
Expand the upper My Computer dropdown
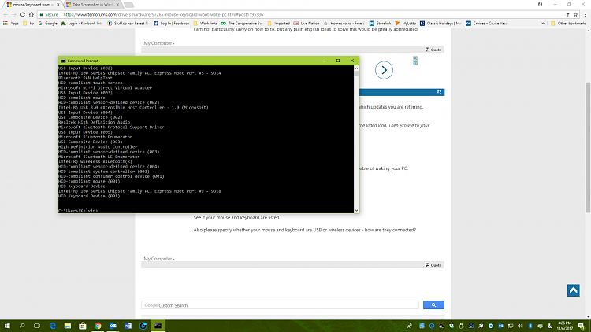158,43
